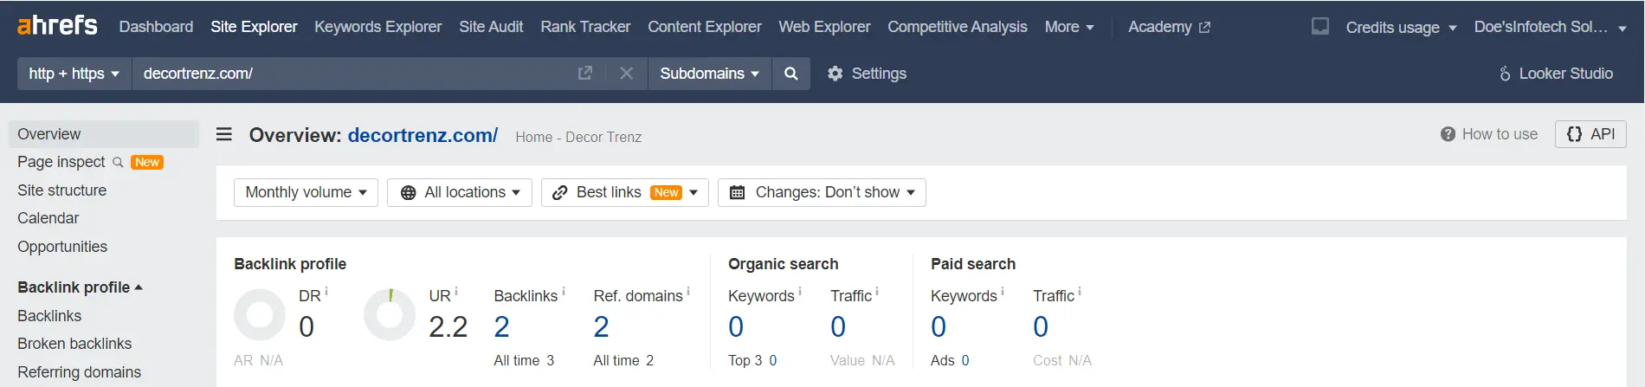Open Settings gear
Screen dimensions: 1645x387
click(x=867, y=74)
